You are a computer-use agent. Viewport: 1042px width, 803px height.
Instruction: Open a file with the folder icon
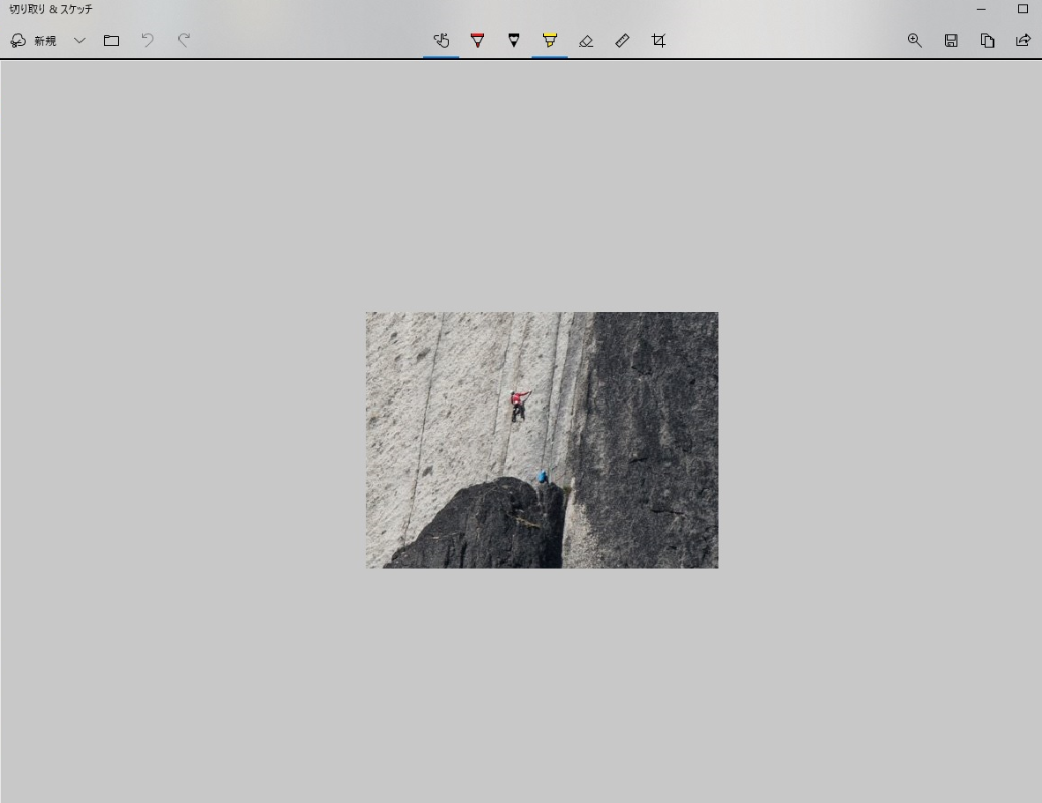(x=112, y=41)
